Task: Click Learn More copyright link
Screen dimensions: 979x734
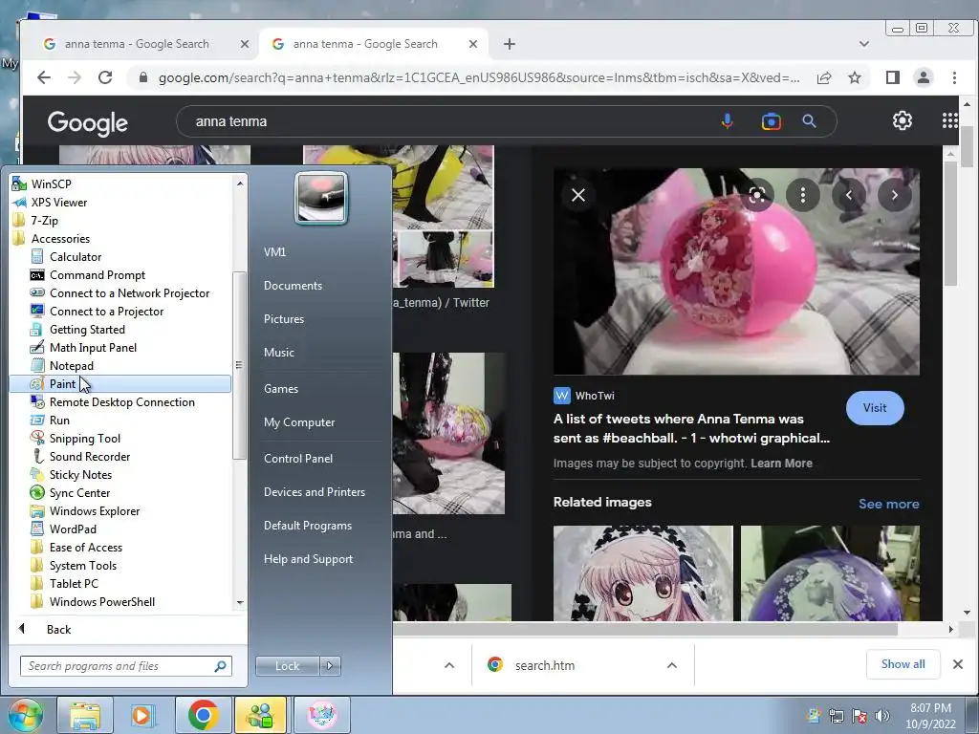Action: (781, 464)
